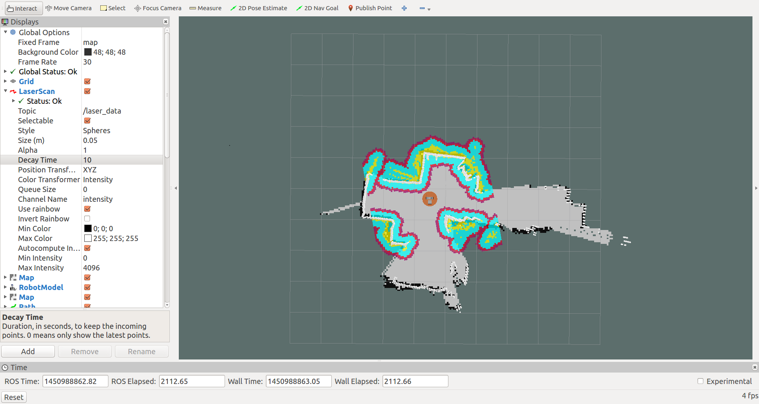This screenshot has height=404, width=759.
Task: Add a new tool with plus icon
Action: point(404,8)
